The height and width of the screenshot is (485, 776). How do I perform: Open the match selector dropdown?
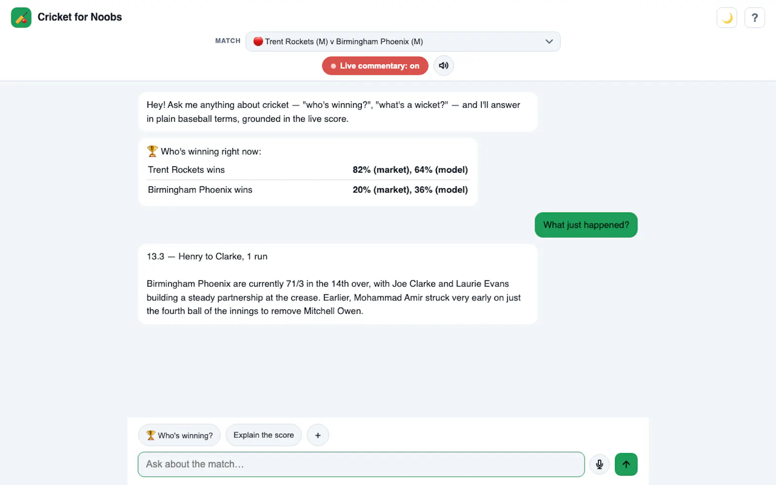tap(403, 42)
